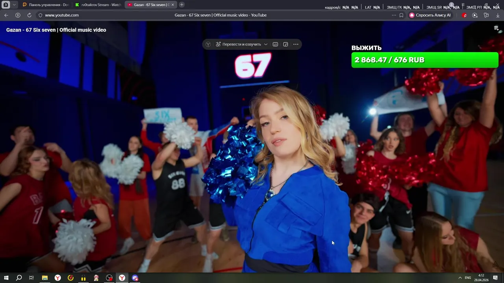Switch the ENG input language

(468, 278)
